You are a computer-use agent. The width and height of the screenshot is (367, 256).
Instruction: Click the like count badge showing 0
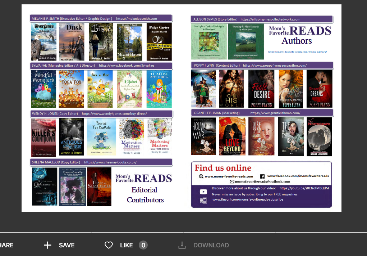click(143, 245)
